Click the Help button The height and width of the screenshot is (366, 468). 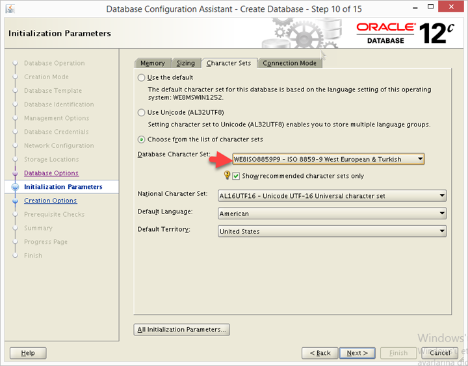click(28, 353)
